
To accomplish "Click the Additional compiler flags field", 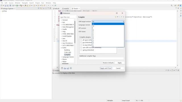I will coord(102,58).
